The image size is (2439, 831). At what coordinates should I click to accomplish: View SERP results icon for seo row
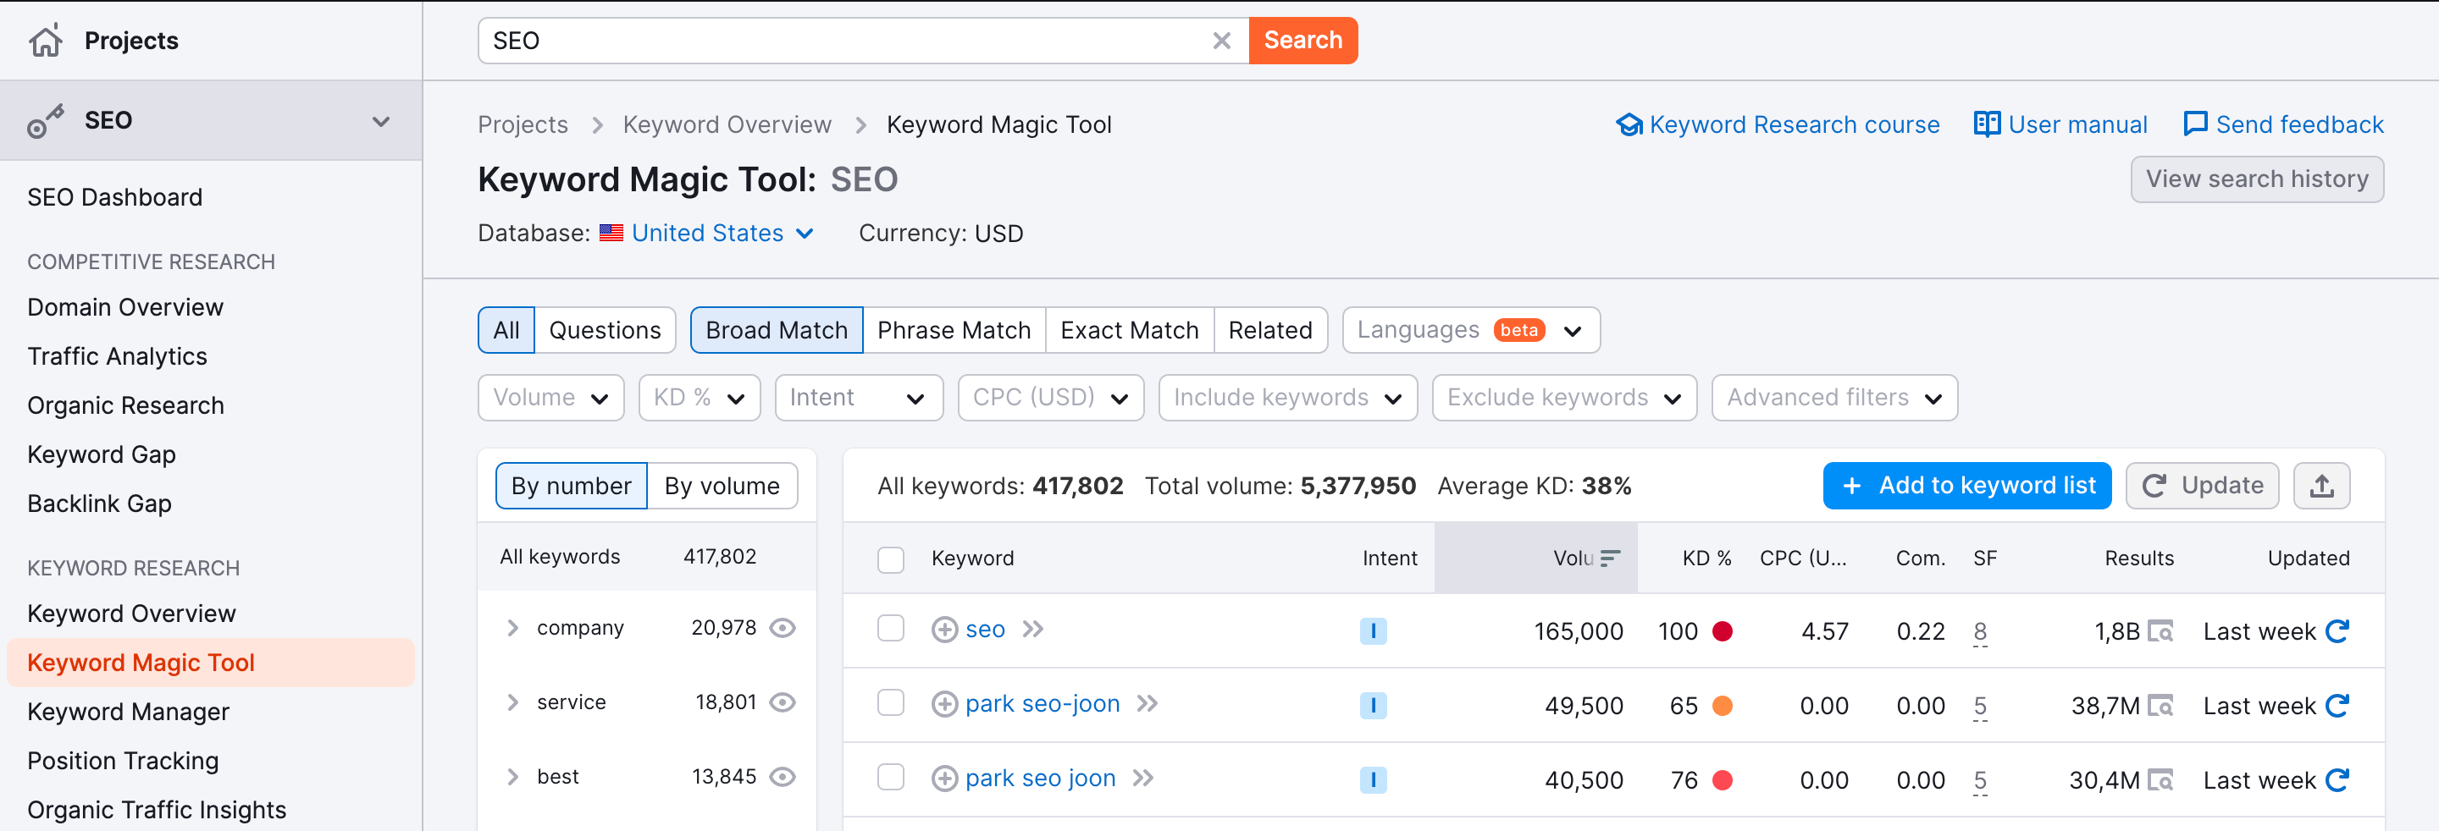[x=2160, y=631]
